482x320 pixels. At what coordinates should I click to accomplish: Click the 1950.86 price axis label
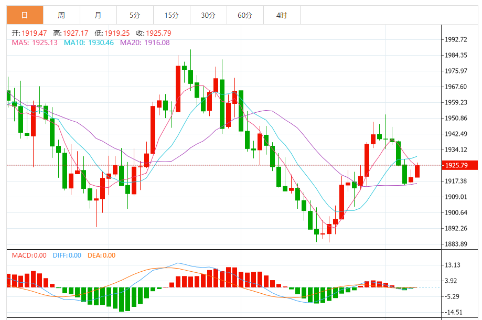(456, 118)
